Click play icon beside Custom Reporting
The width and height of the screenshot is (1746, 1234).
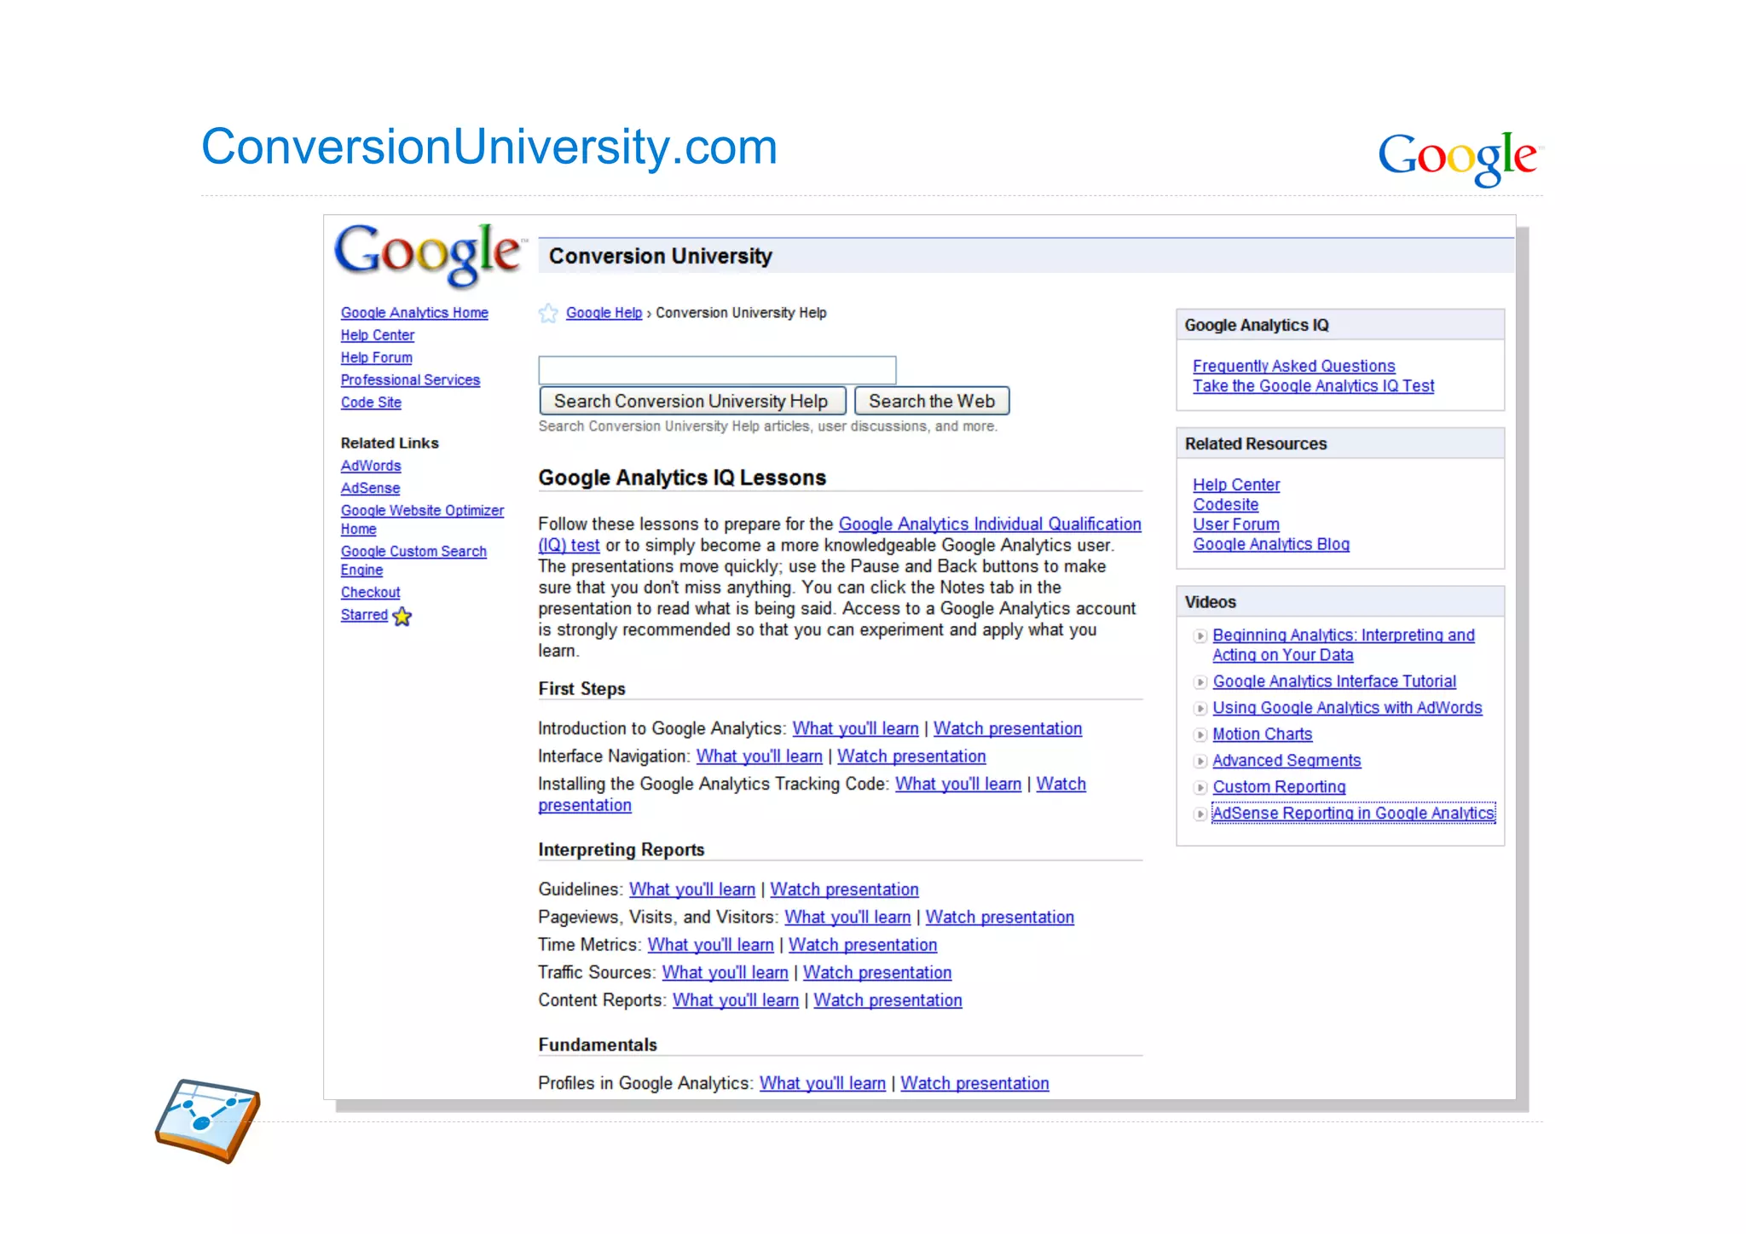[x=1200, y=788]
